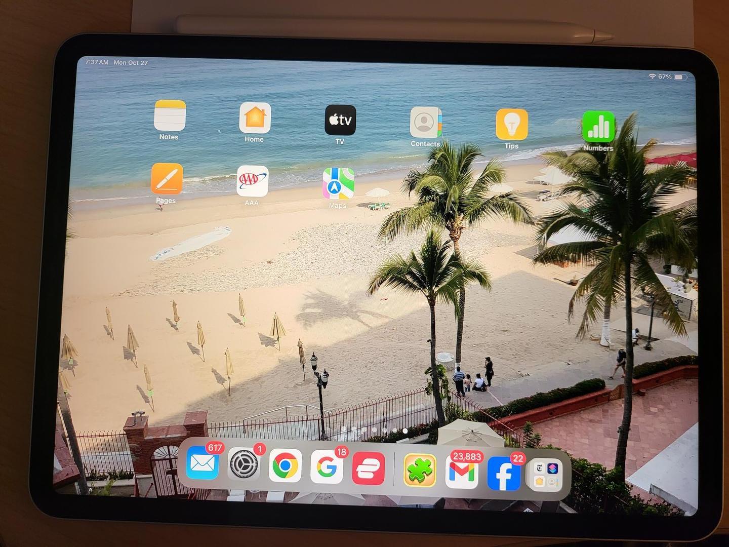Tap the Tips lightbulb app
This screenshot has height=547, width=729.
(x=511, y=125)
